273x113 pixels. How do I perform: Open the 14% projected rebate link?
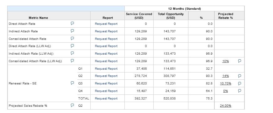click(225, 76)
